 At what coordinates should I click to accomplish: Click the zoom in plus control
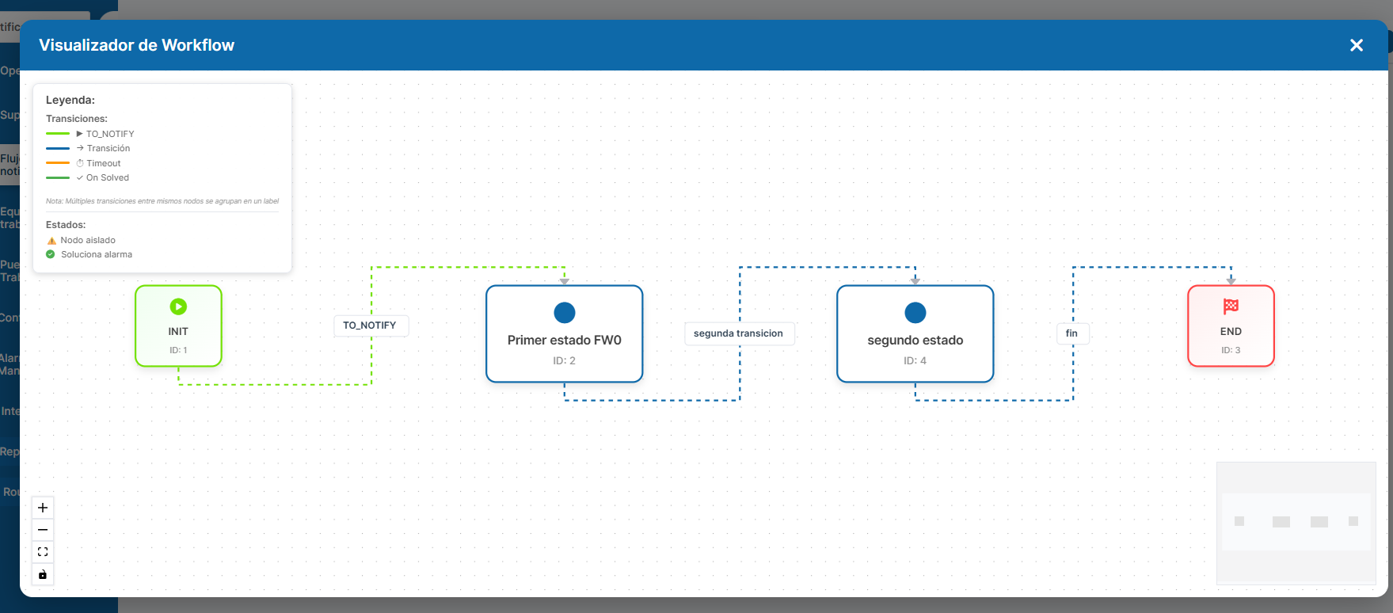[43, 508]
